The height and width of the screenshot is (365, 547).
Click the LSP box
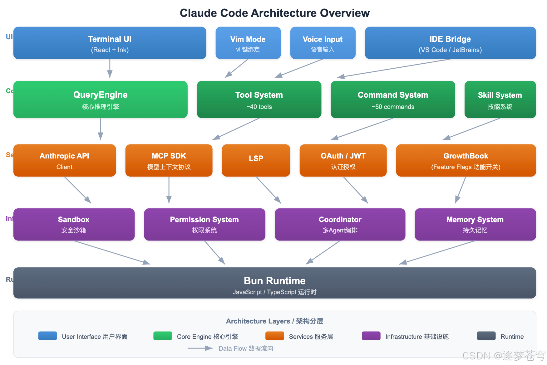pyautogui.click(x=256, y=160)
